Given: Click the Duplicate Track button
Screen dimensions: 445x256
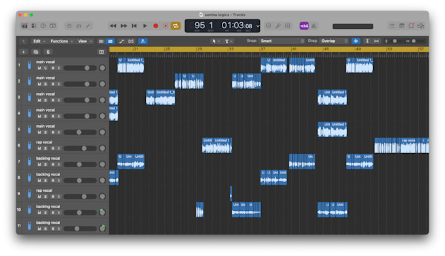Looking at the screenshot, I should [36, 52].
